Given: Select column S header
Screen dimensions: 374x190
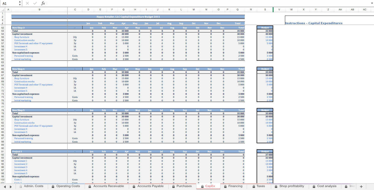Looking at the screenshot, I should pyautogui.click(x=265, y=10).
